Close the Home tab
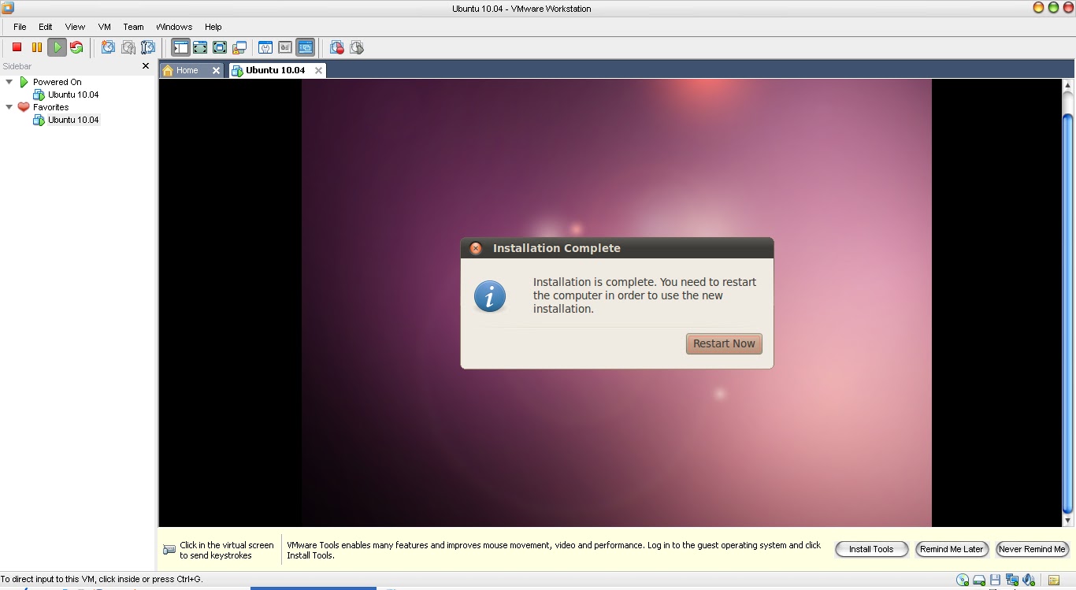 click(x=217, y=70)
